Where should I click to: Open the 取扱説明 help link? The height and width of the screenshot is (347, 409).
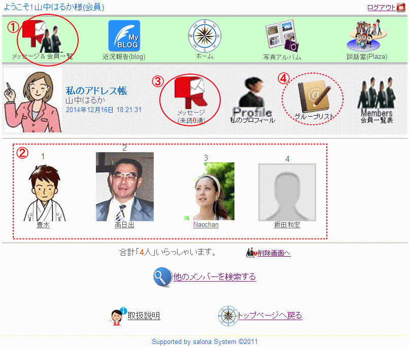[144, 316]
